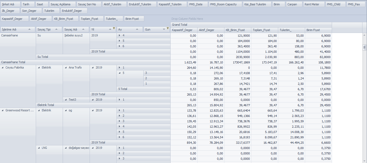This screenshot has width=367, height=163.
Task: Collapse month 5 under Ana Trafo
Action: click(120, 73)
